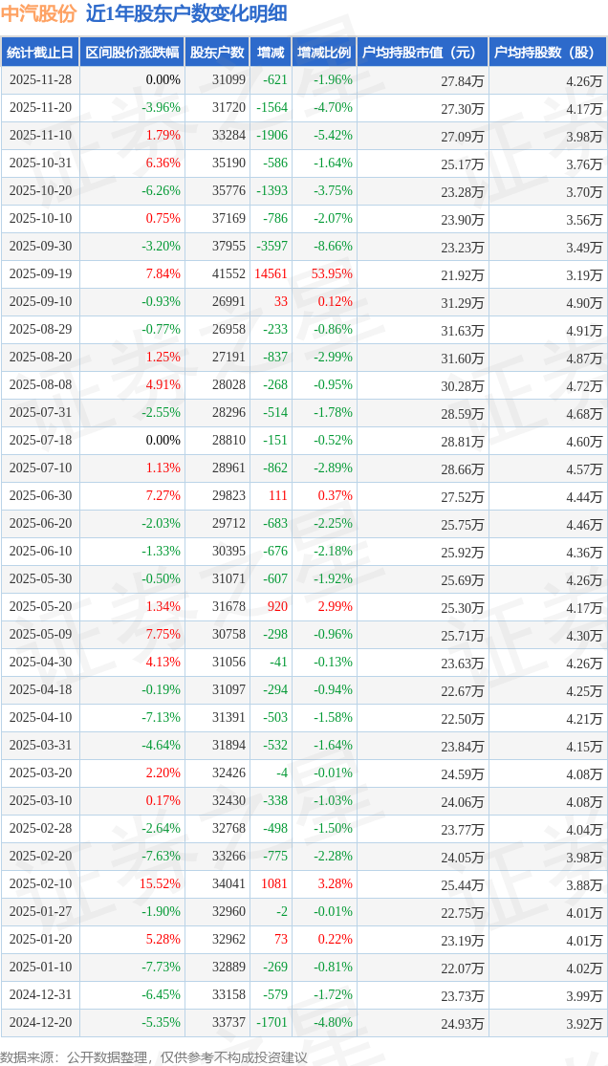This screenshot has width=608, height=1066.
Task: Select the 14561 increase value cell
Action: point(271,274)
